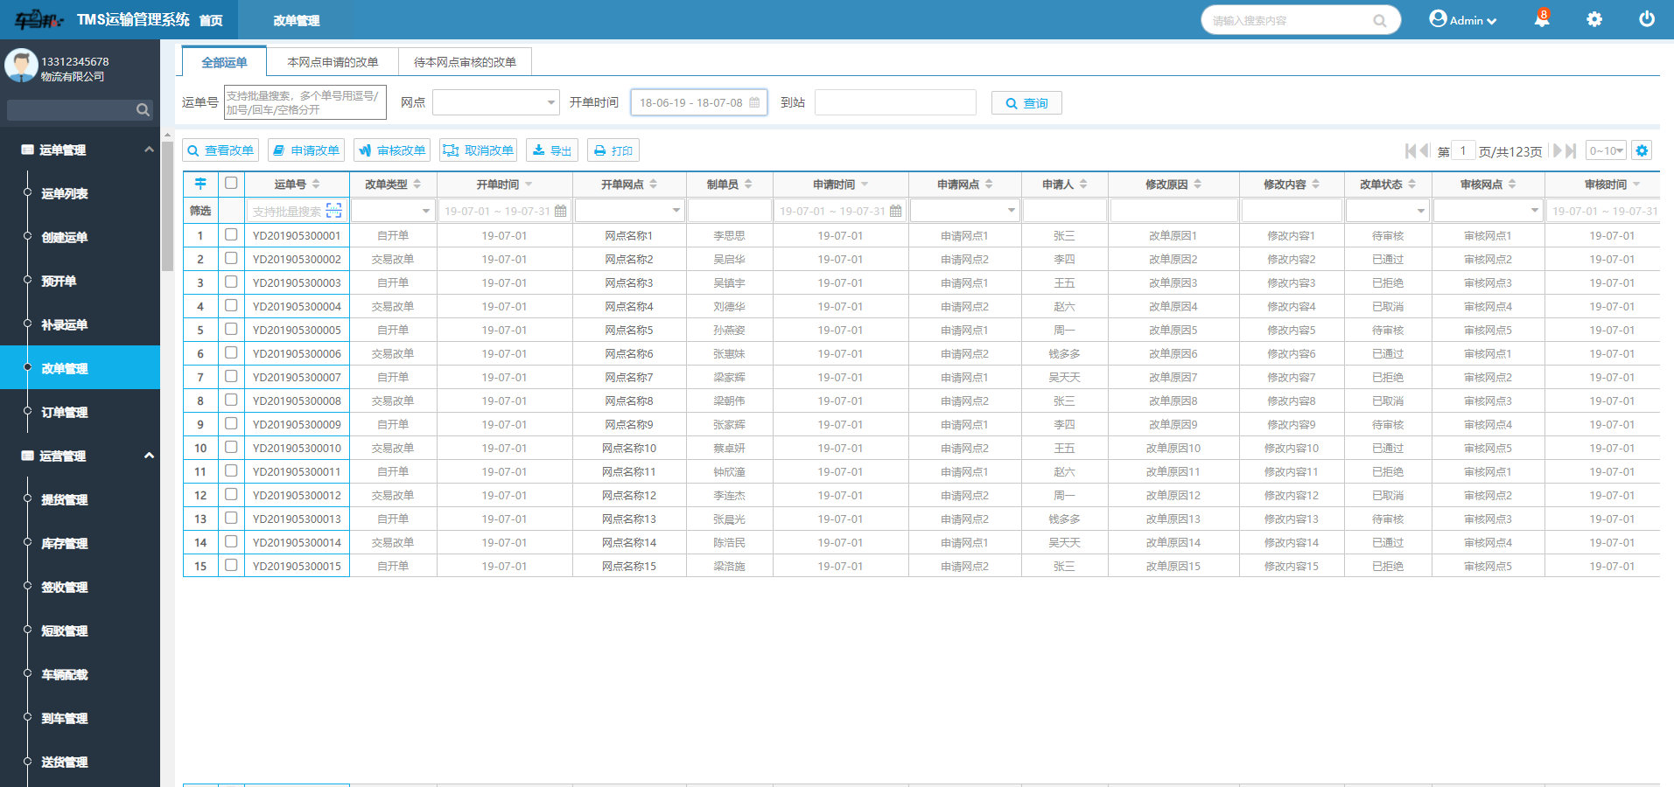The image size is (1674, 787).
Task: Open settings gear in top header
Action: coord(1594,19)
